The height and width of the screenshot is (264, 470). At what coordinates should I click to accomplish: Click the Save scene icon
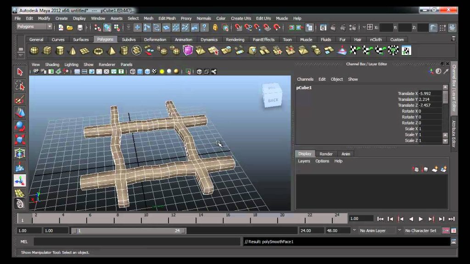80,28
